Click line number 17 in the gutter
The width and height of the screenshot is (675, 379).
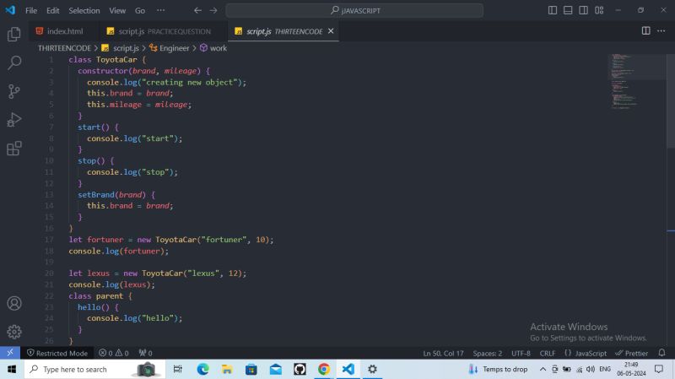49,240
